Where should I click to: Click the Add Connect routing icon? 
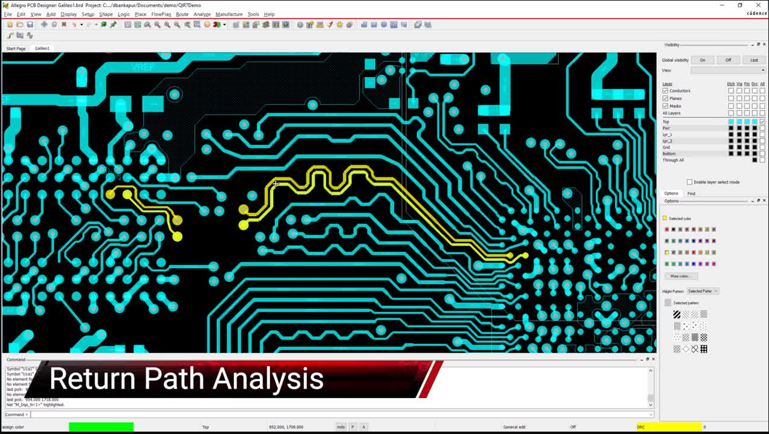[x=10, y=35]
